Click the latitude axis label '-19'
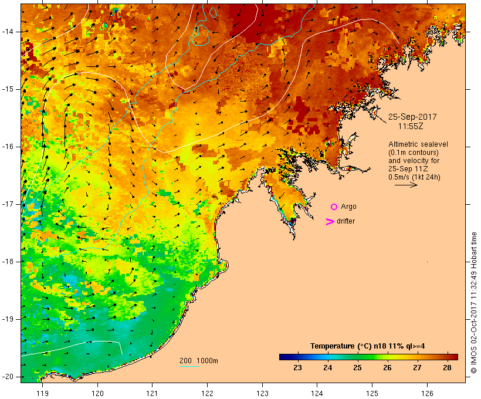The image size is (481, 399). pos(8,319)
